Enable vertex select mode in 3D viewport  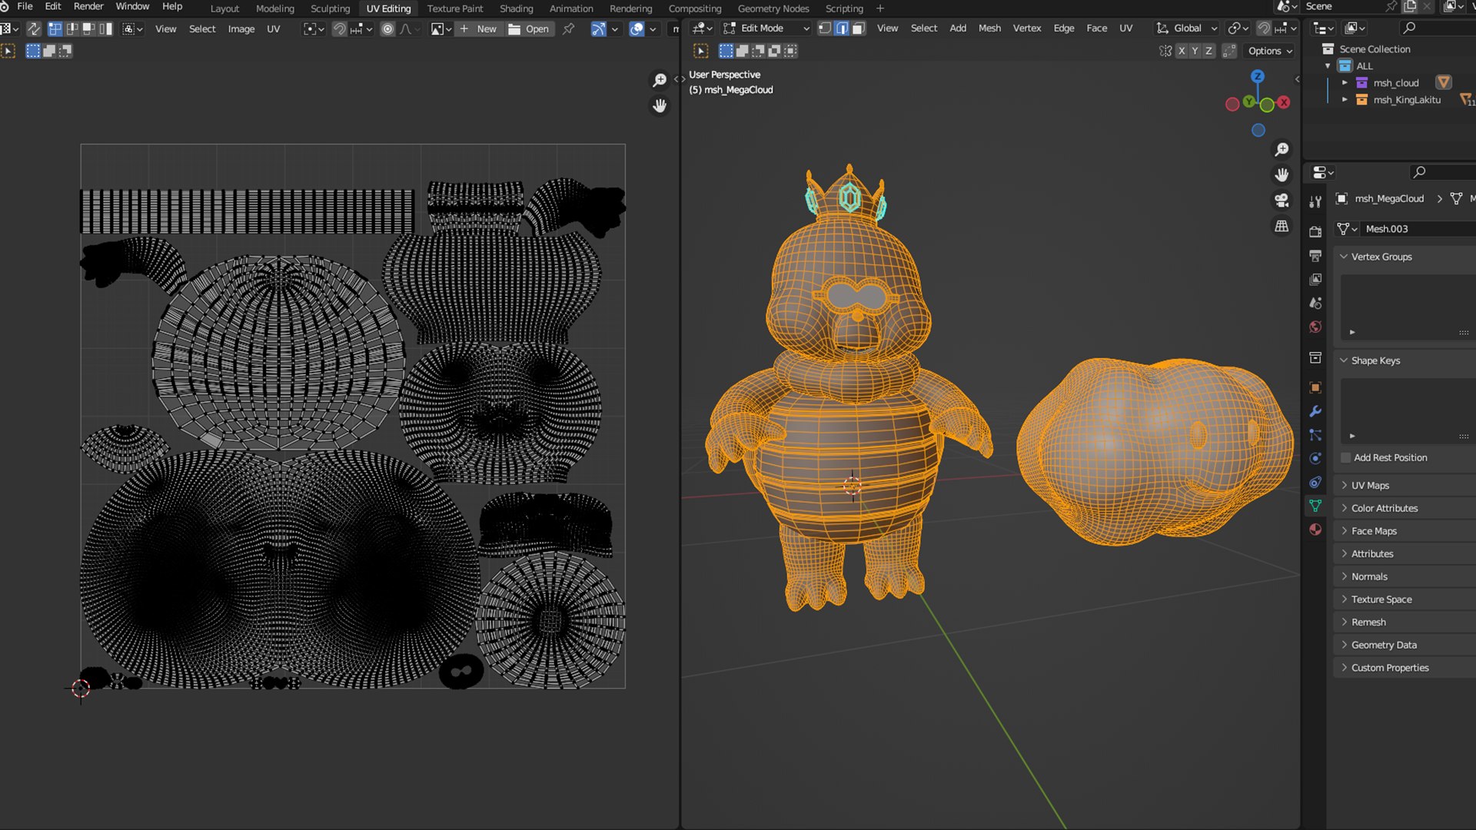825,28
